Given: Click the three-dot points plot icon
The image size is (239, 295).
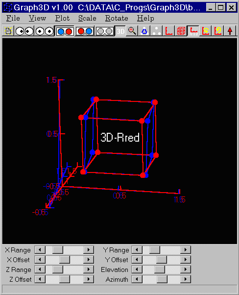Looking at the screenshot, I should (x=156, y=31).
